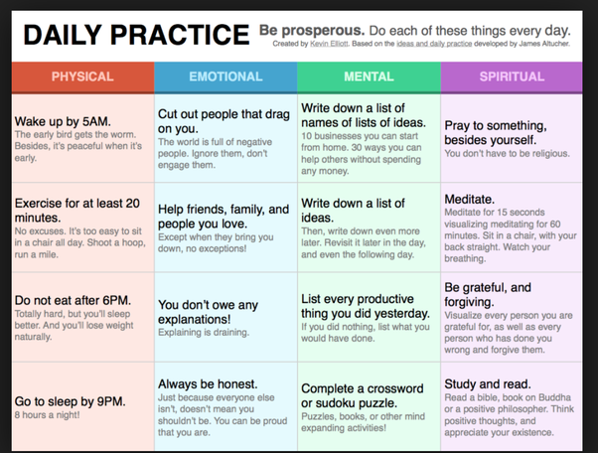The image size is (598, 453).
Task: Click "List every productive thing you did yesterday"
Action: (369, 315)
